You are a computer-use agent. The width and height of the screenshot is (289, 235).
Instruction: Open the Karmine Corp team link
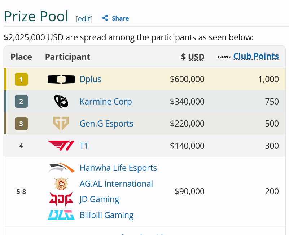pos(106,102)
